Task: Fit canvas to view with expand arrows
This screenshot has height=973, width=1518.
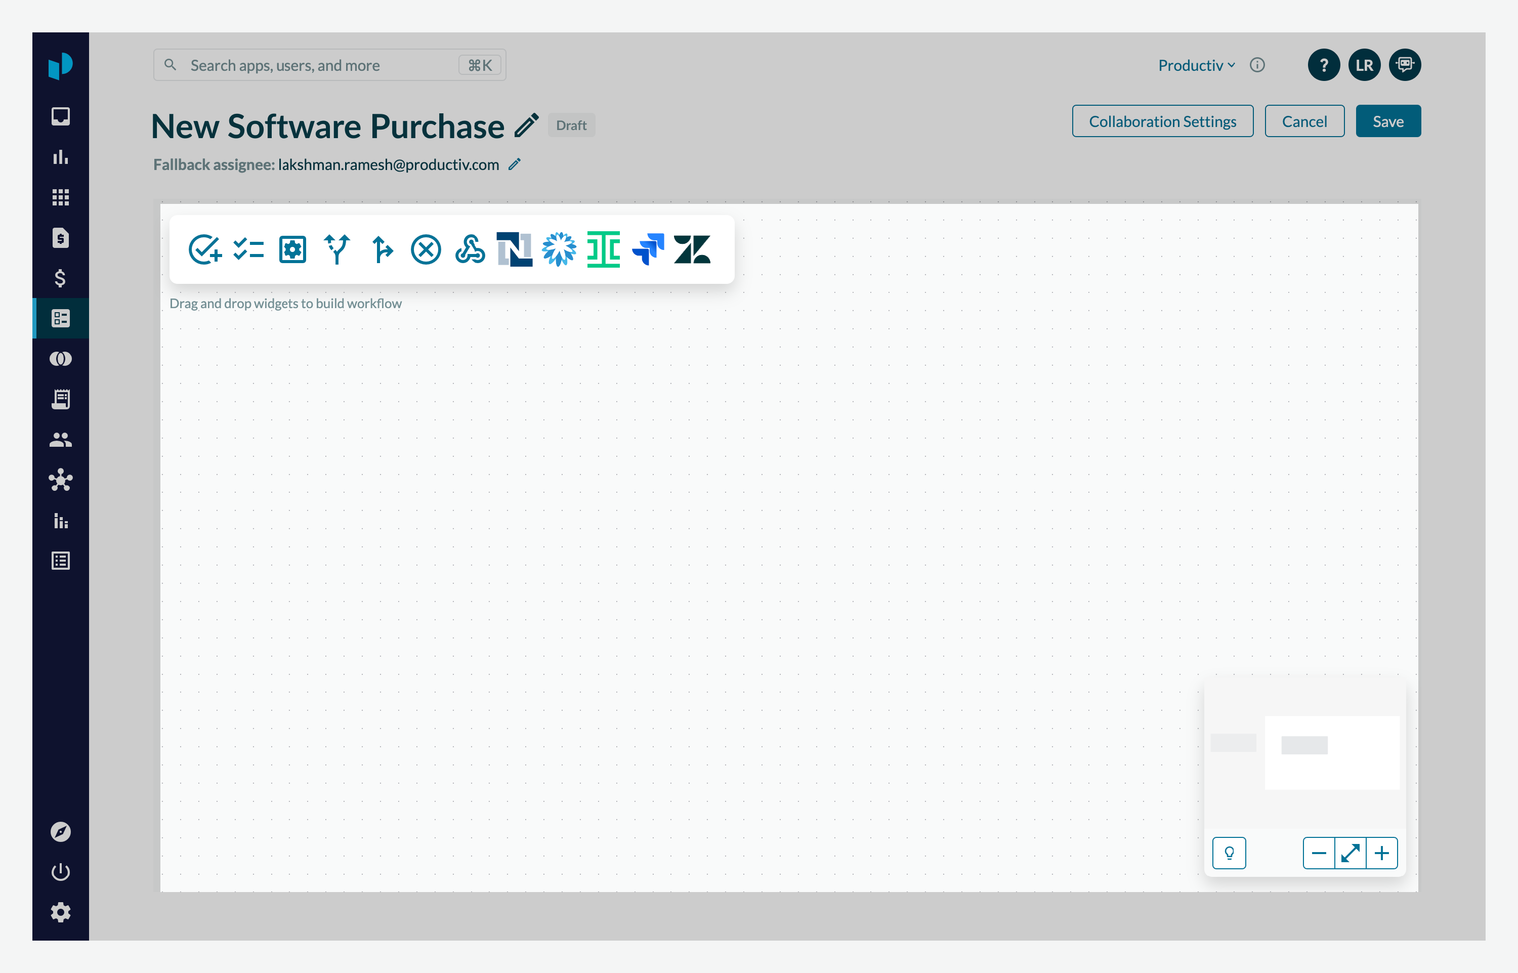Action: pyautogui.click(x=1350, y=854)
